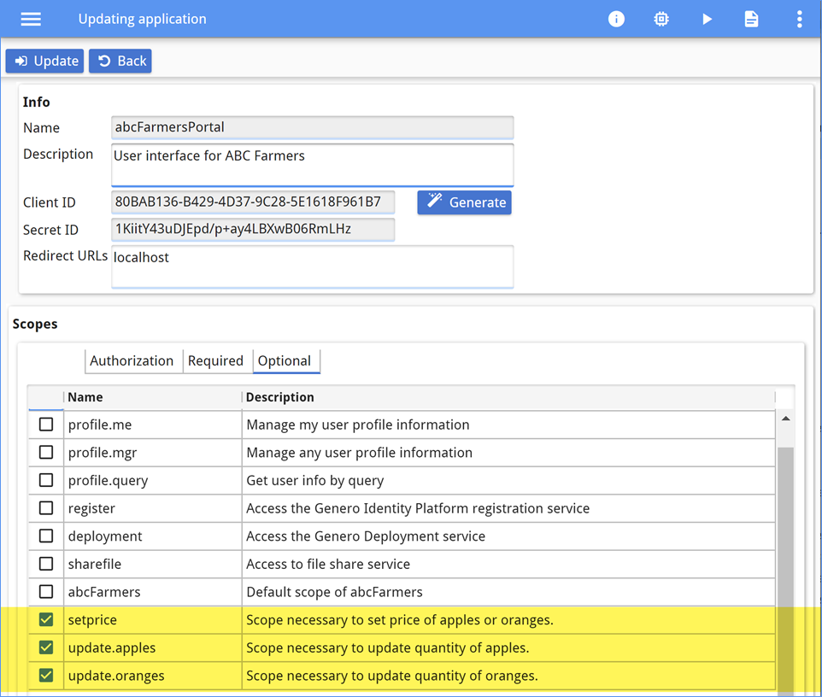Open the hamburger navigation menu
The width and height of the screenshot is (822, 697).
click(x=31, y=19)
